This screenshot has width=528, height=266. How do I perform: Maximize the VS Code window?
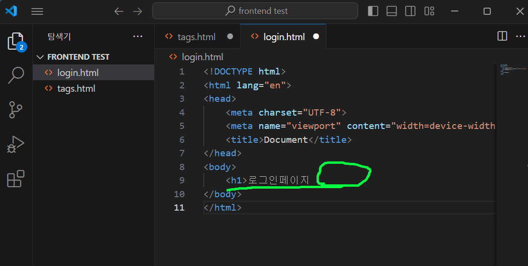pyautogui.click(x=487, y=11)
